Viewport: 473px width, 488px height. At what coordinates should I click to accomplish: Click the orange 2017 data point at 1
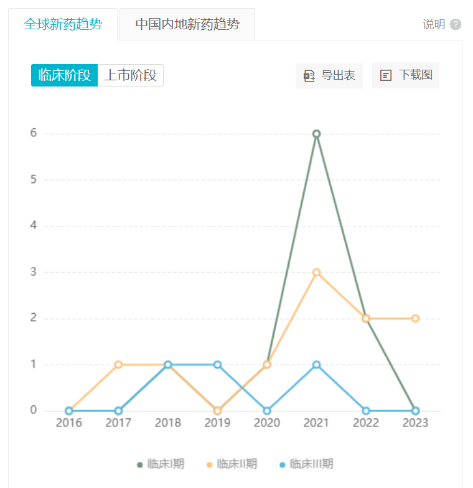click(118, 365)
